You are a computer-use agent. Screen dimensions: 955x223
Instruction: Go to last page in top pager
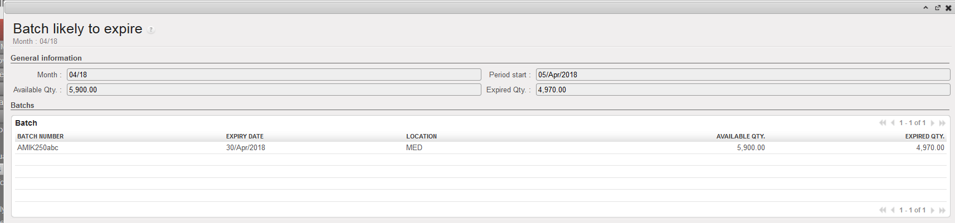coord(942,123)
